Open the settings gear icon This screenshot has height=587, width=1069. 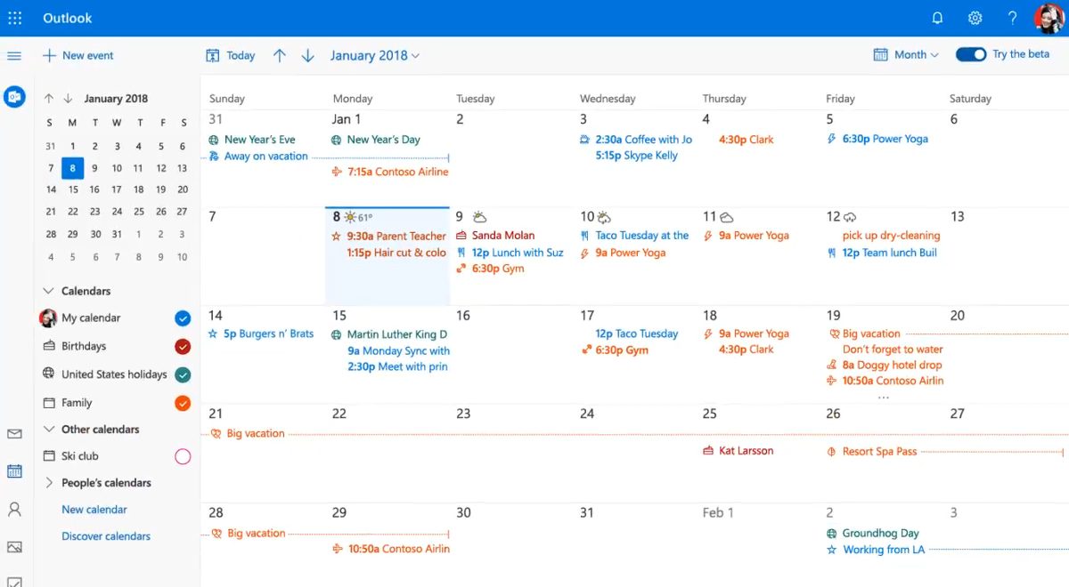975,18
